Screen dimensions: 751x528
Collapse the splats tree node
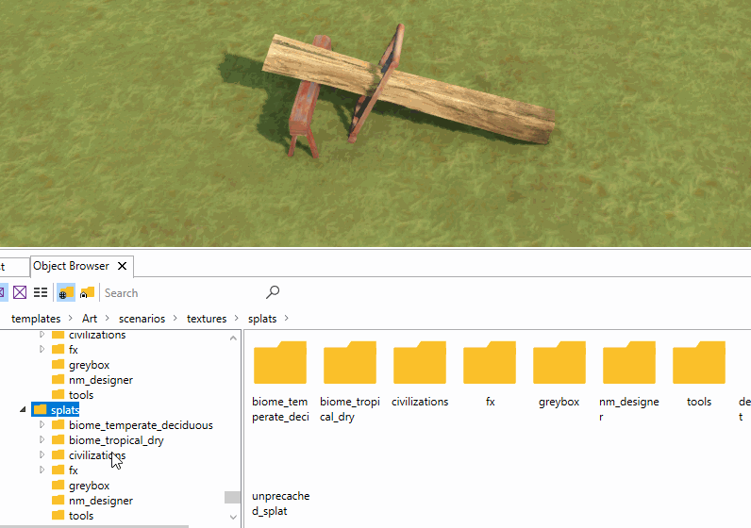[x=23, y=410]
